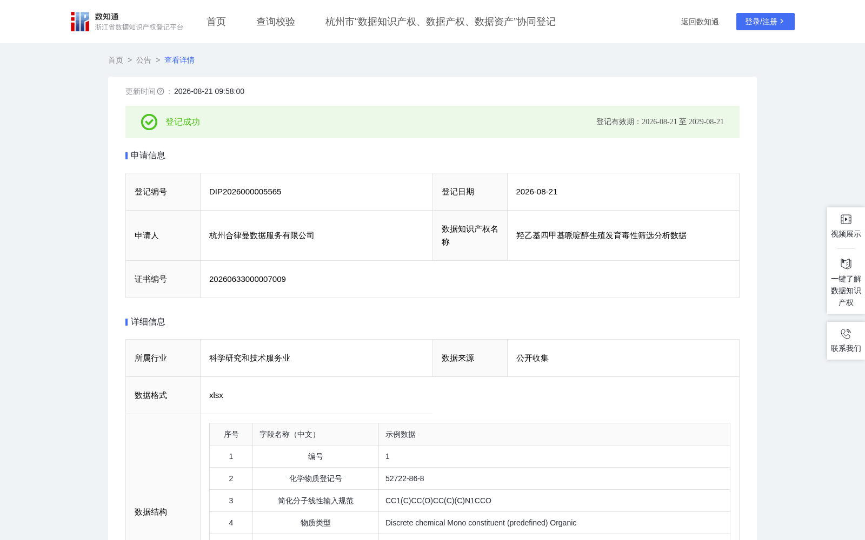Viewport: 865px width, 540px height.
Task: Click applicant 杭州合律曼数据服务有限公司
Action: [x=262, y=235]
